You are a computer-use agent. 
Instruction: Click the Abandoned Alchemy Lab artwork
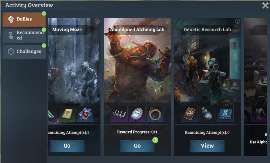[137, 69]
